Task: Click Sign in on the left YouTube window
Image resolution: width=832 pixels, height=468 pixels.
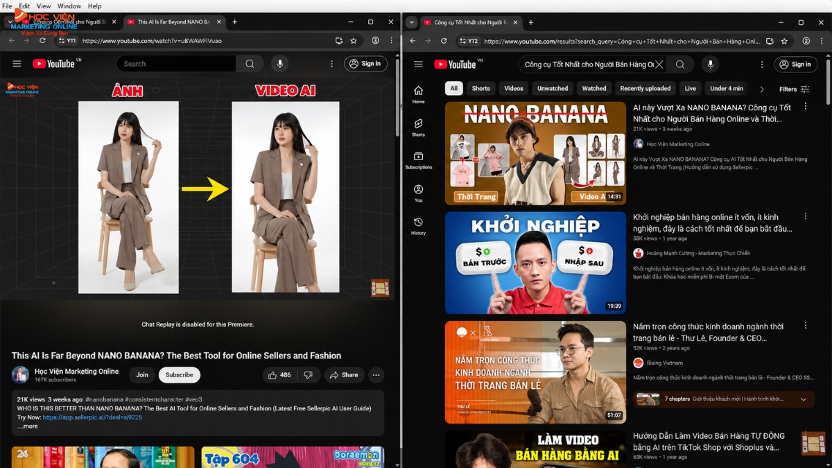Action: [365, 64]
